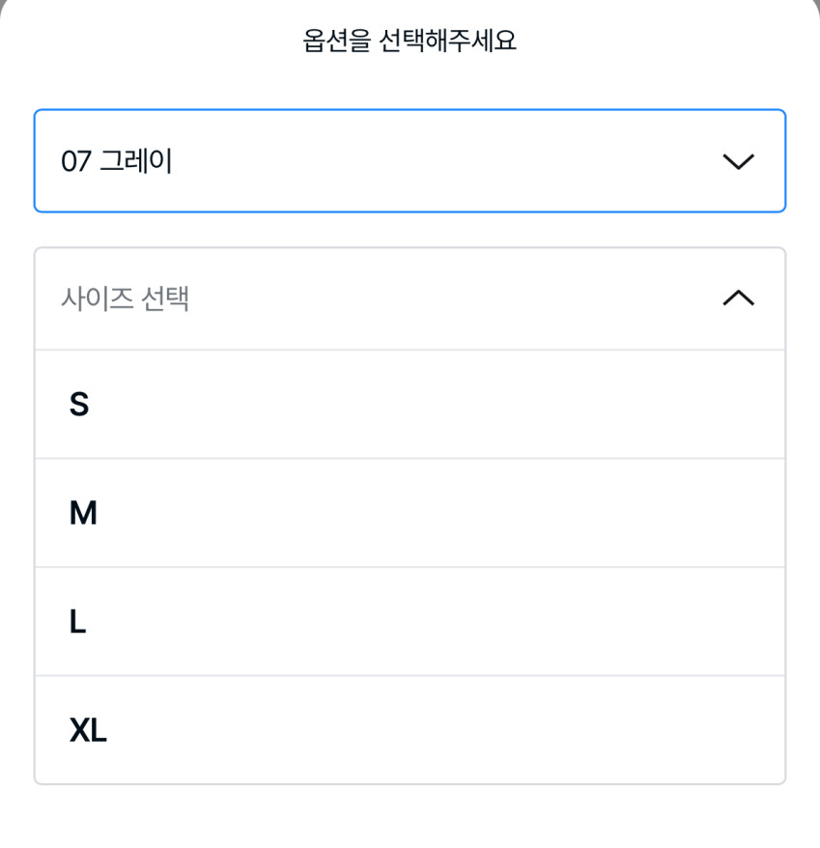Click the up chevron beside 사이즈 선택

pyautogui.click(x=738, y=298)
